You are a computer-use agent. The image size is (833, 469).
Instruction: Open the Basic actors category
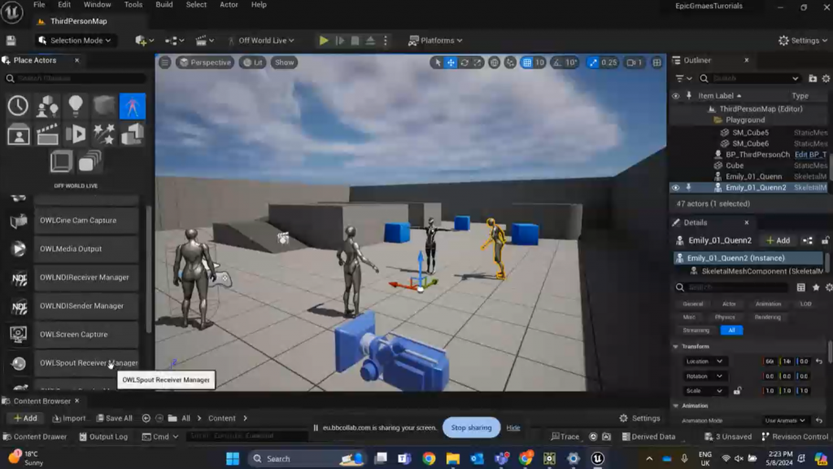47,106
